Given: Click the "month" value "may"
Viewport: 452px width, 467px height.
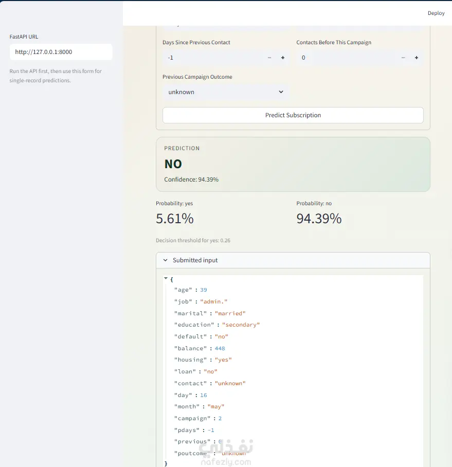Looking at the screenshot, I should pyautogui.click(x=216, y=406).
